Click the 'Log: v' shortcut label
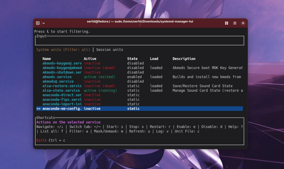The image size is (284, 169). pos(162,131)
